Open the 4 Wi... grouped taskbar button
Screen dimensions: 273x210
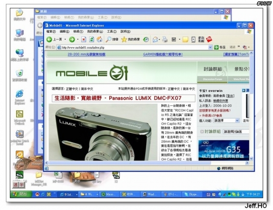pos(89,194)
